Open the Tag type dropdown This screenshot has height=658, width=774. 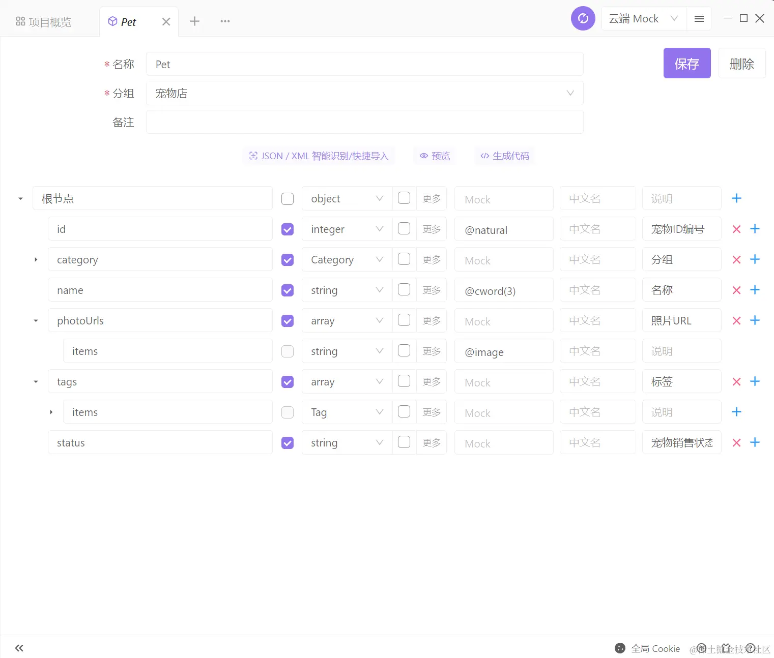point(347,412)
